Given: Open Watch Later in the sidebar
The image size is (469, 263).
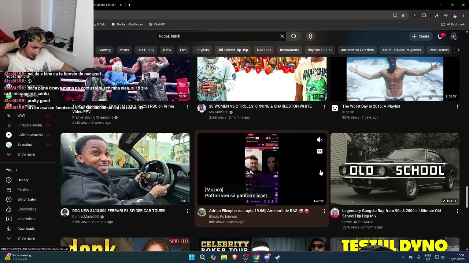Looking at the screenshot, I should click(x=26, y=199).
